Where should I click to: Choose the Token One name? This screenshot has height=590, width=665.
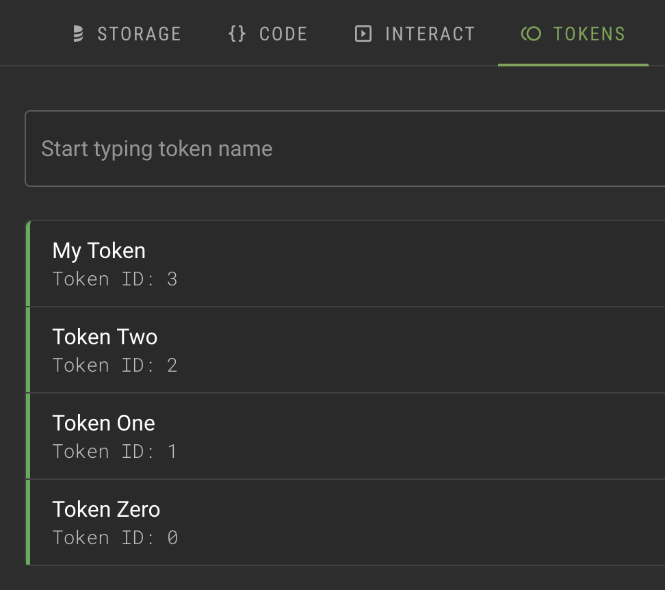(x=103, y=423)
